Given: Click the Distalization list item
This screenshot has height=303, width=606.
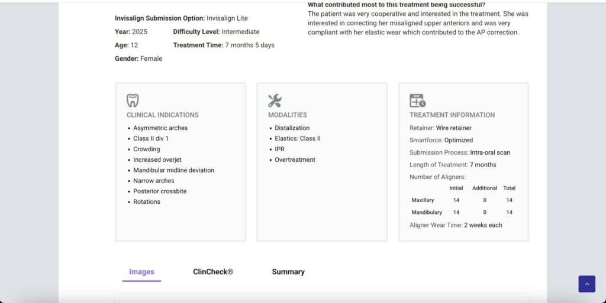Looking at the screenshot, I should coord(292,128).
